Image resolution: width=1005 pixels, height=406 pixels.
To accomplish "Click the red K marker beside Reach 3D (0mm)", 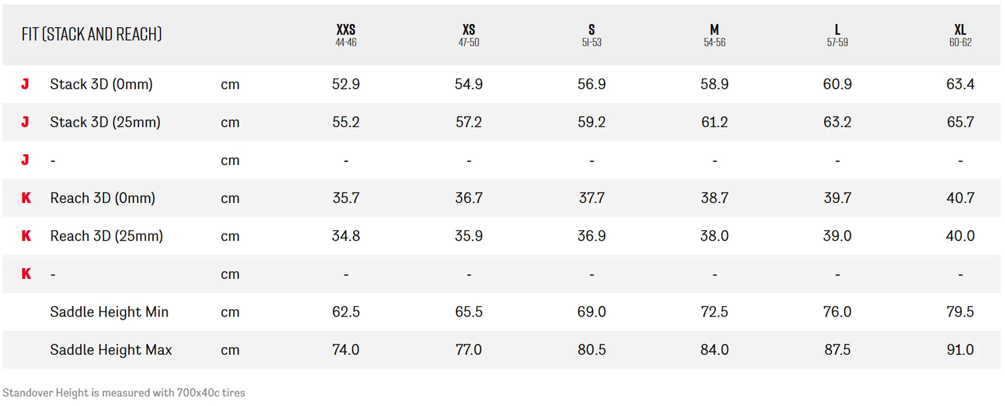I will (26, 198).
